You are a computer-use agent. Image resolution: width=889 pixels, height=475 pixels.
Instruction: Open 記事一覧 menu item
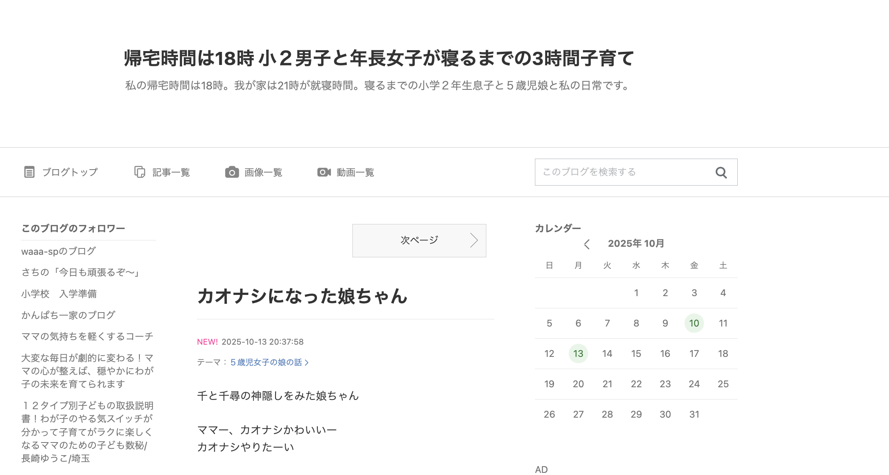[x=171, y=173]
